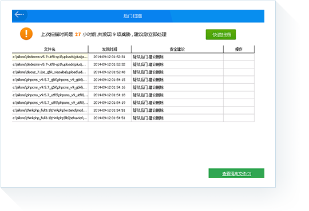Click timestamp 2014-09-12 01:52:48
Image resolution: width=309 pixels, height=211 pixels.
click(x=109, y=72)
